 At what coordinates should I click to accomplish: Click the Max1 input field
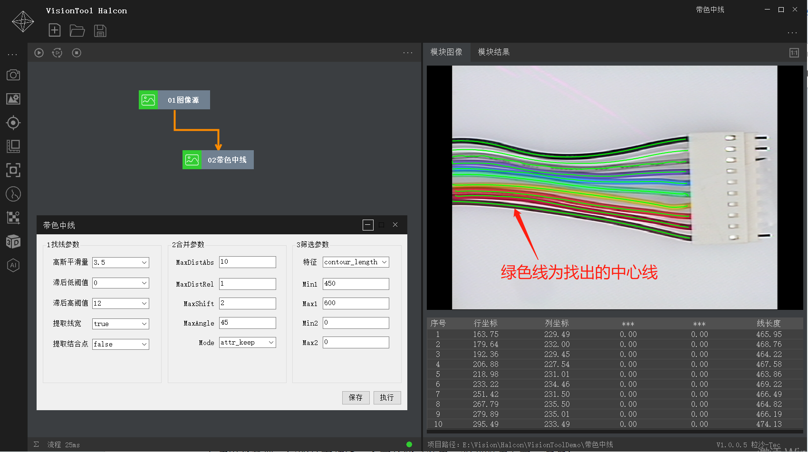pos(356,303)
